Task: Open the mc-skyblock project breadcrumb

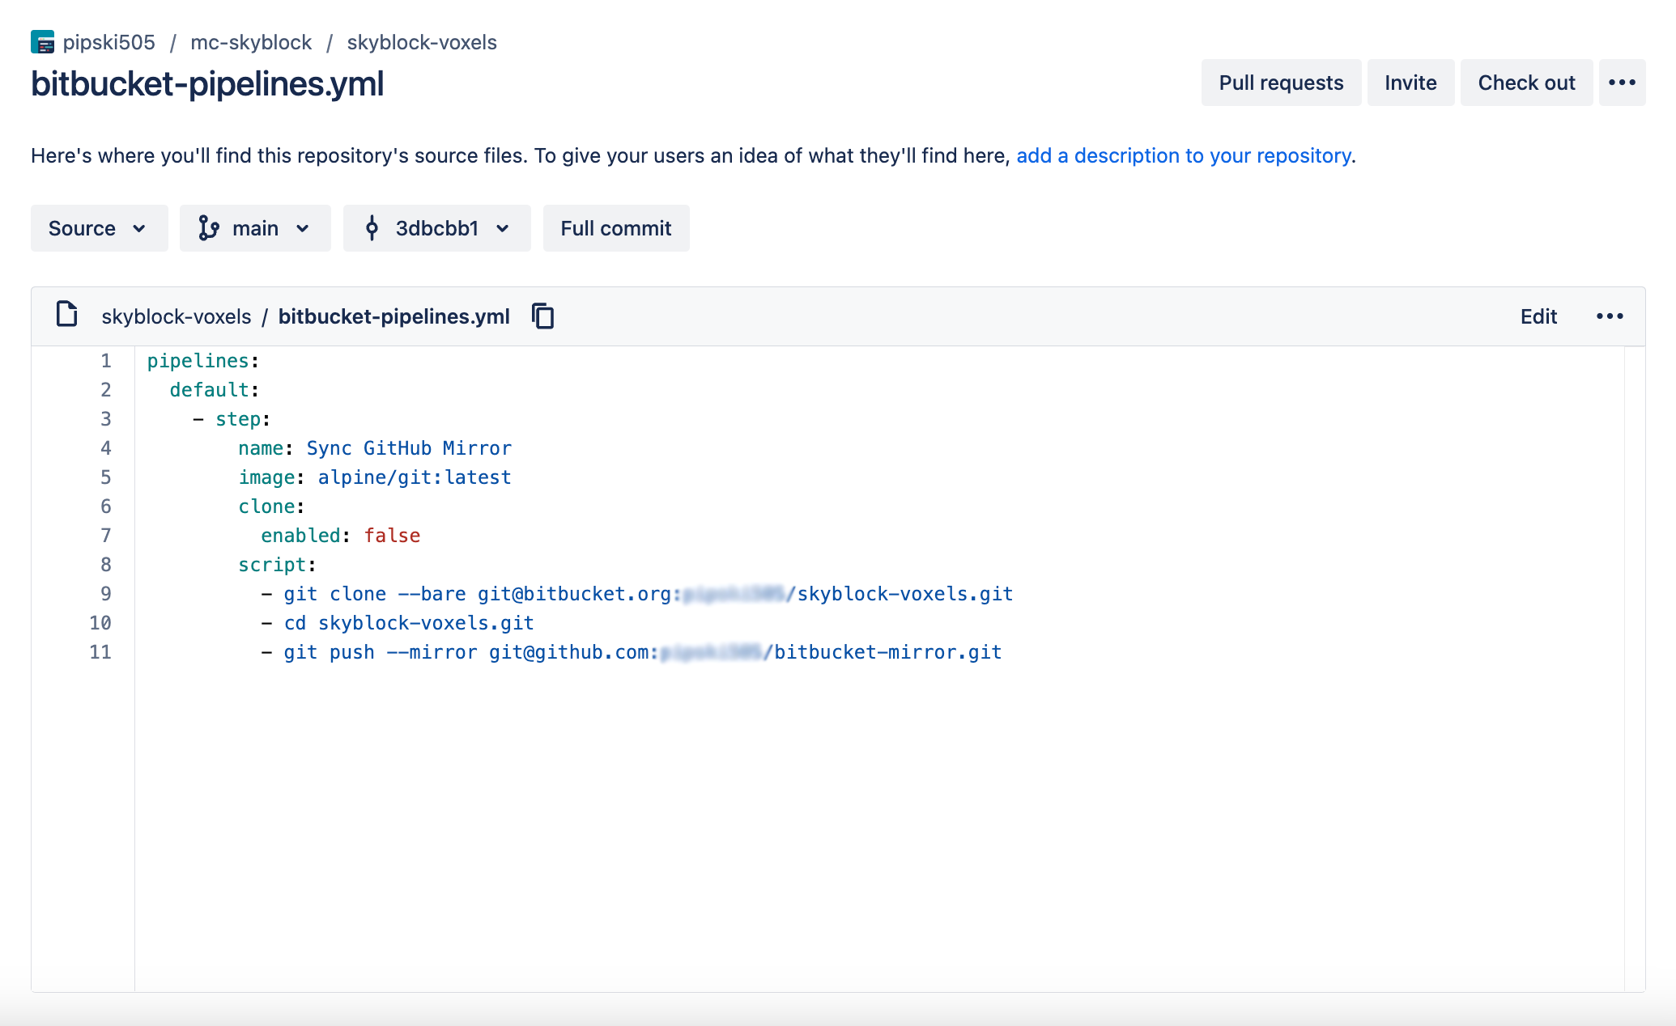Action: (251, 42)
